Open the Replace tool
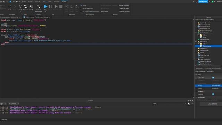Viewport: 222px width, 125px height. [25, 8]
